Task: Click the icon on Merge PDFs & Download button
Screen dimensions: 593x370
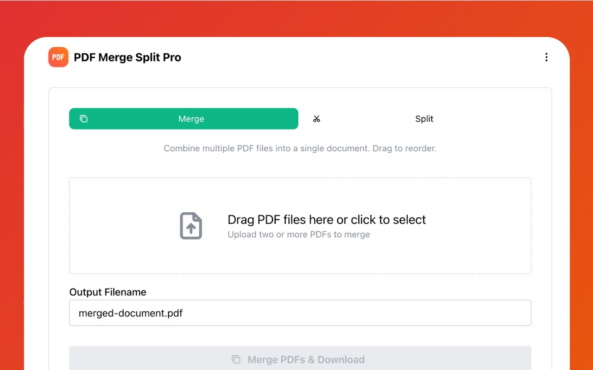Action: click(236, 359)
